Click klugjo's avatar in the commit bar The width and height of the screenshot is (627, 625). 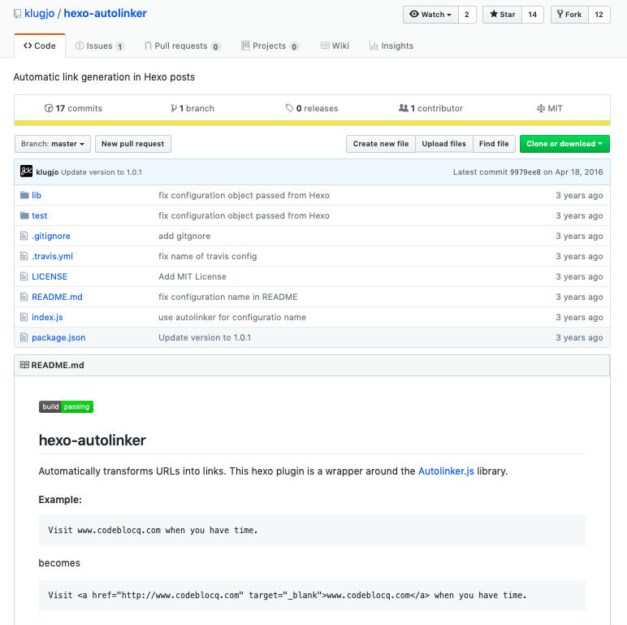coord(26,171)
